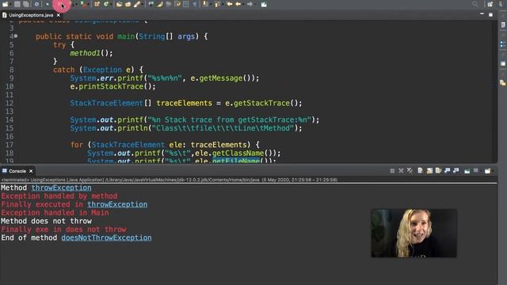Follow throwException link in 'Finally executed' line
Viewport: 507px width, 285px height.
[117, 204]
